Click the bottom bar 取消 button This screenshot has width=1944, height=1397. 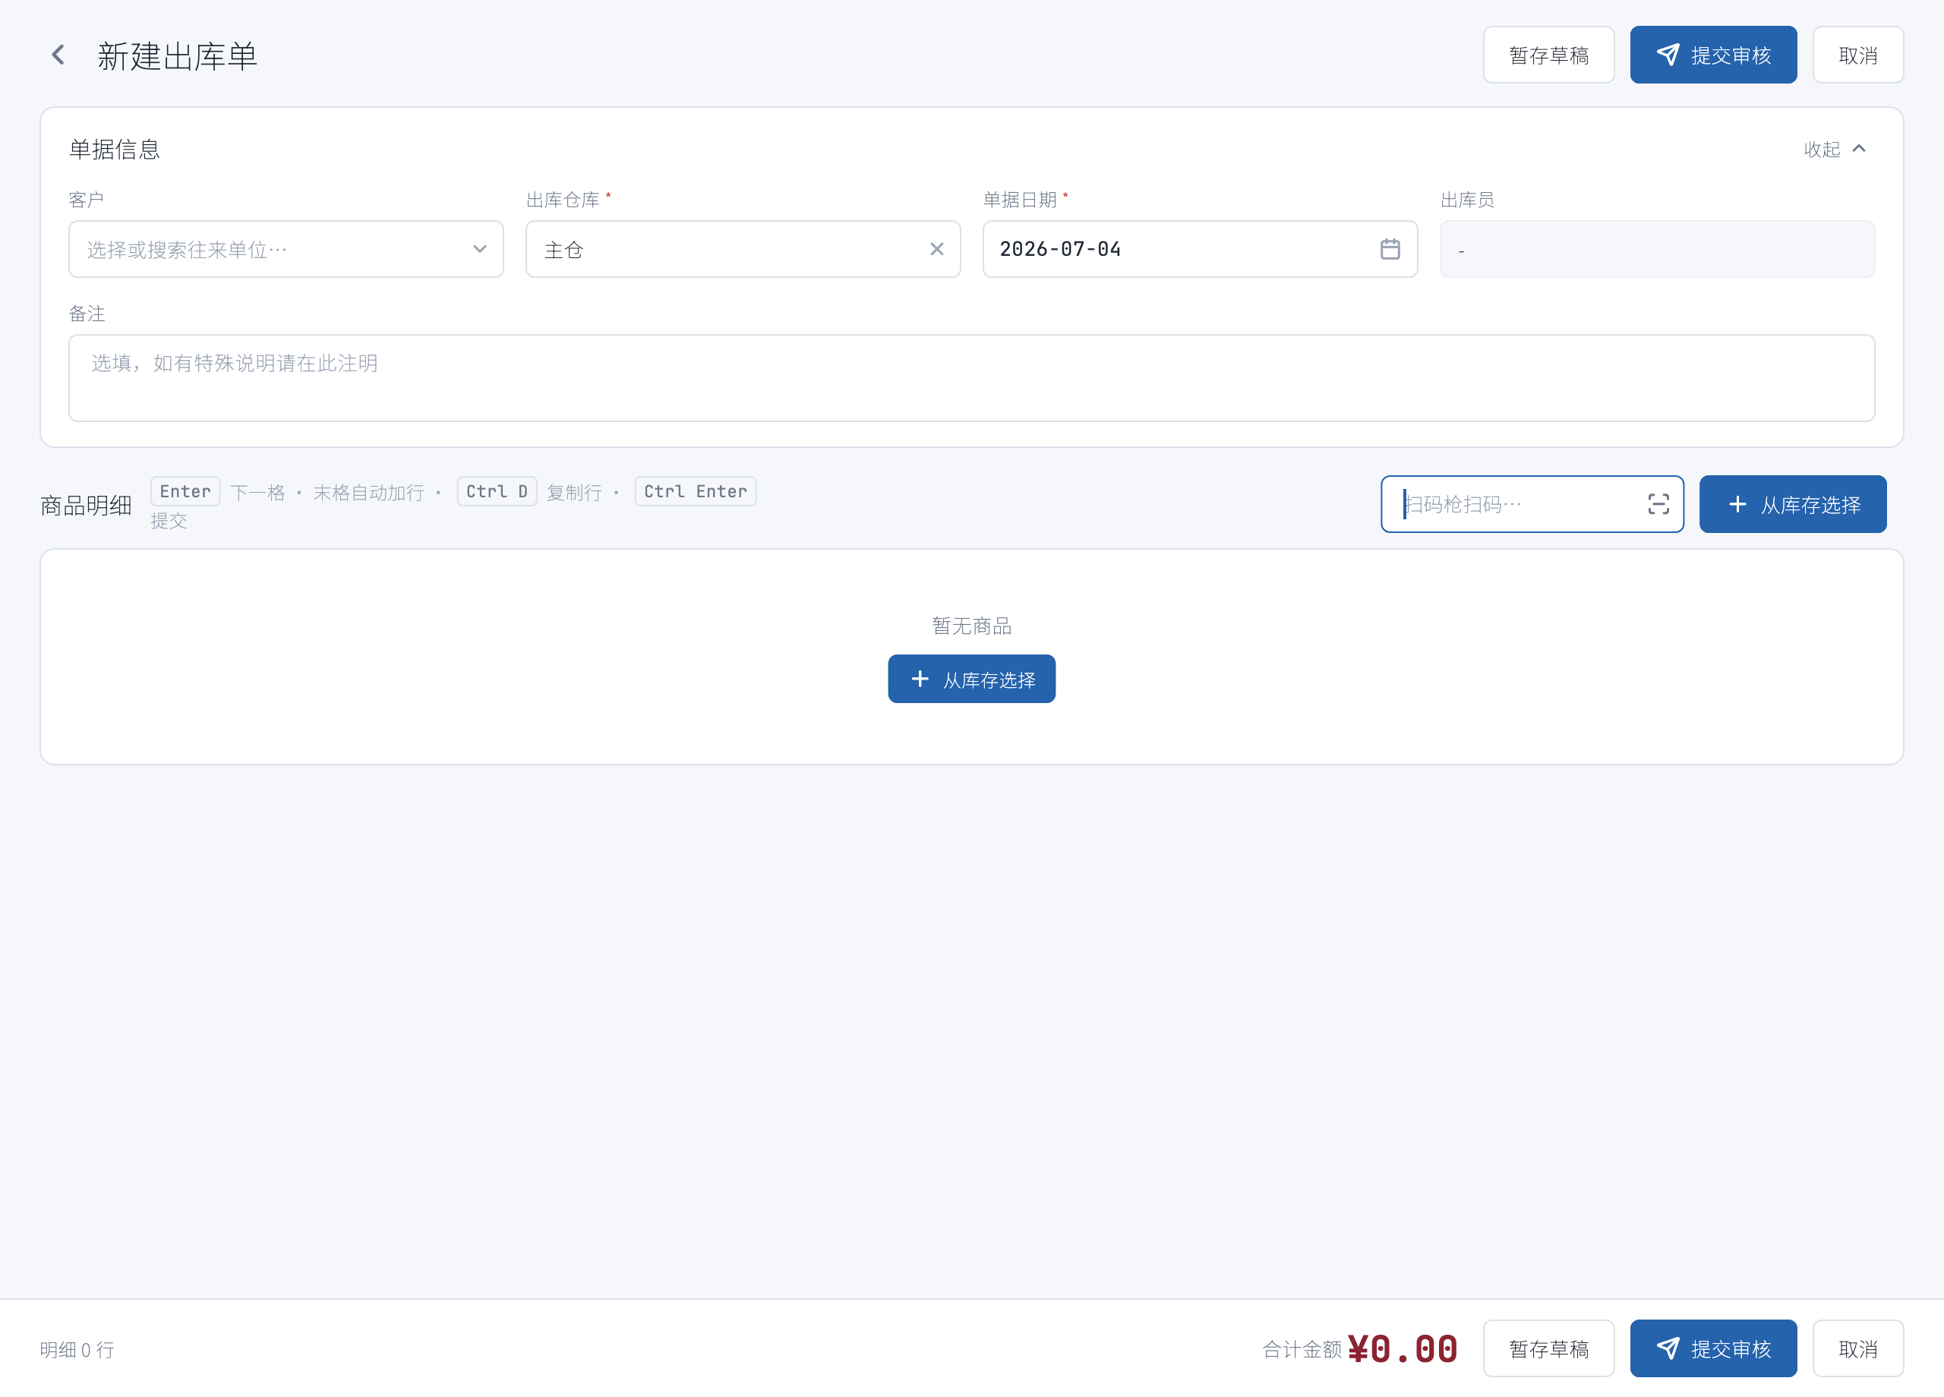tap(1857, 1348)
